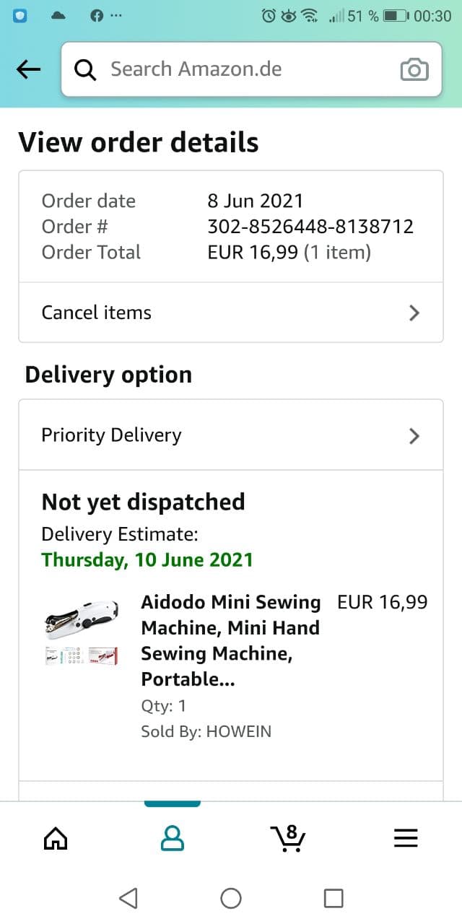Expand the Cancel items chevron
Screen dimensions: 462x924
tap(414, 313)
